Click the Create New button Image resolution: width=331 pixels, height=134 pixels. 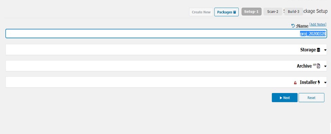pyautogui.click(x=201, y=12)
